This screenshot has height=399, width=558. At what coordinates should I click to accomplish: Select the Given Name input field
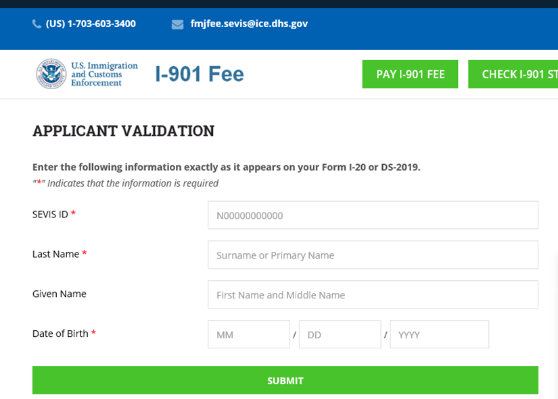click(x=373, y=294)
